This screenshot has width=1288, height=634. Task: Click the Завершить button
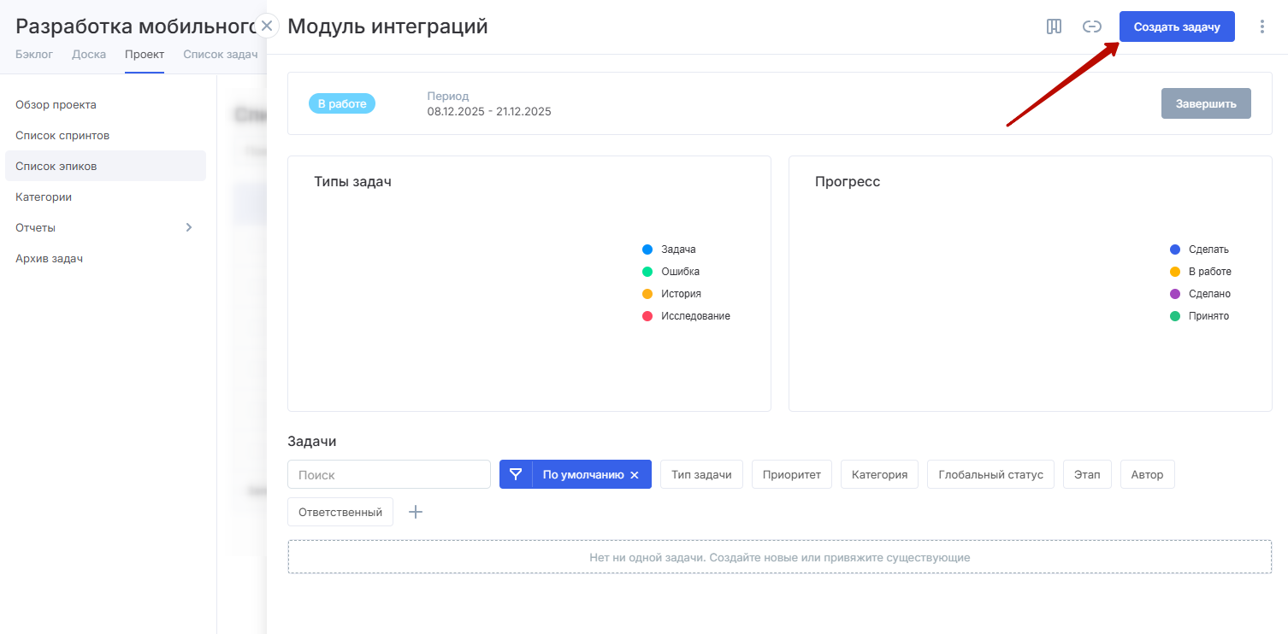pyautogui.click(x=1205, y=103)
